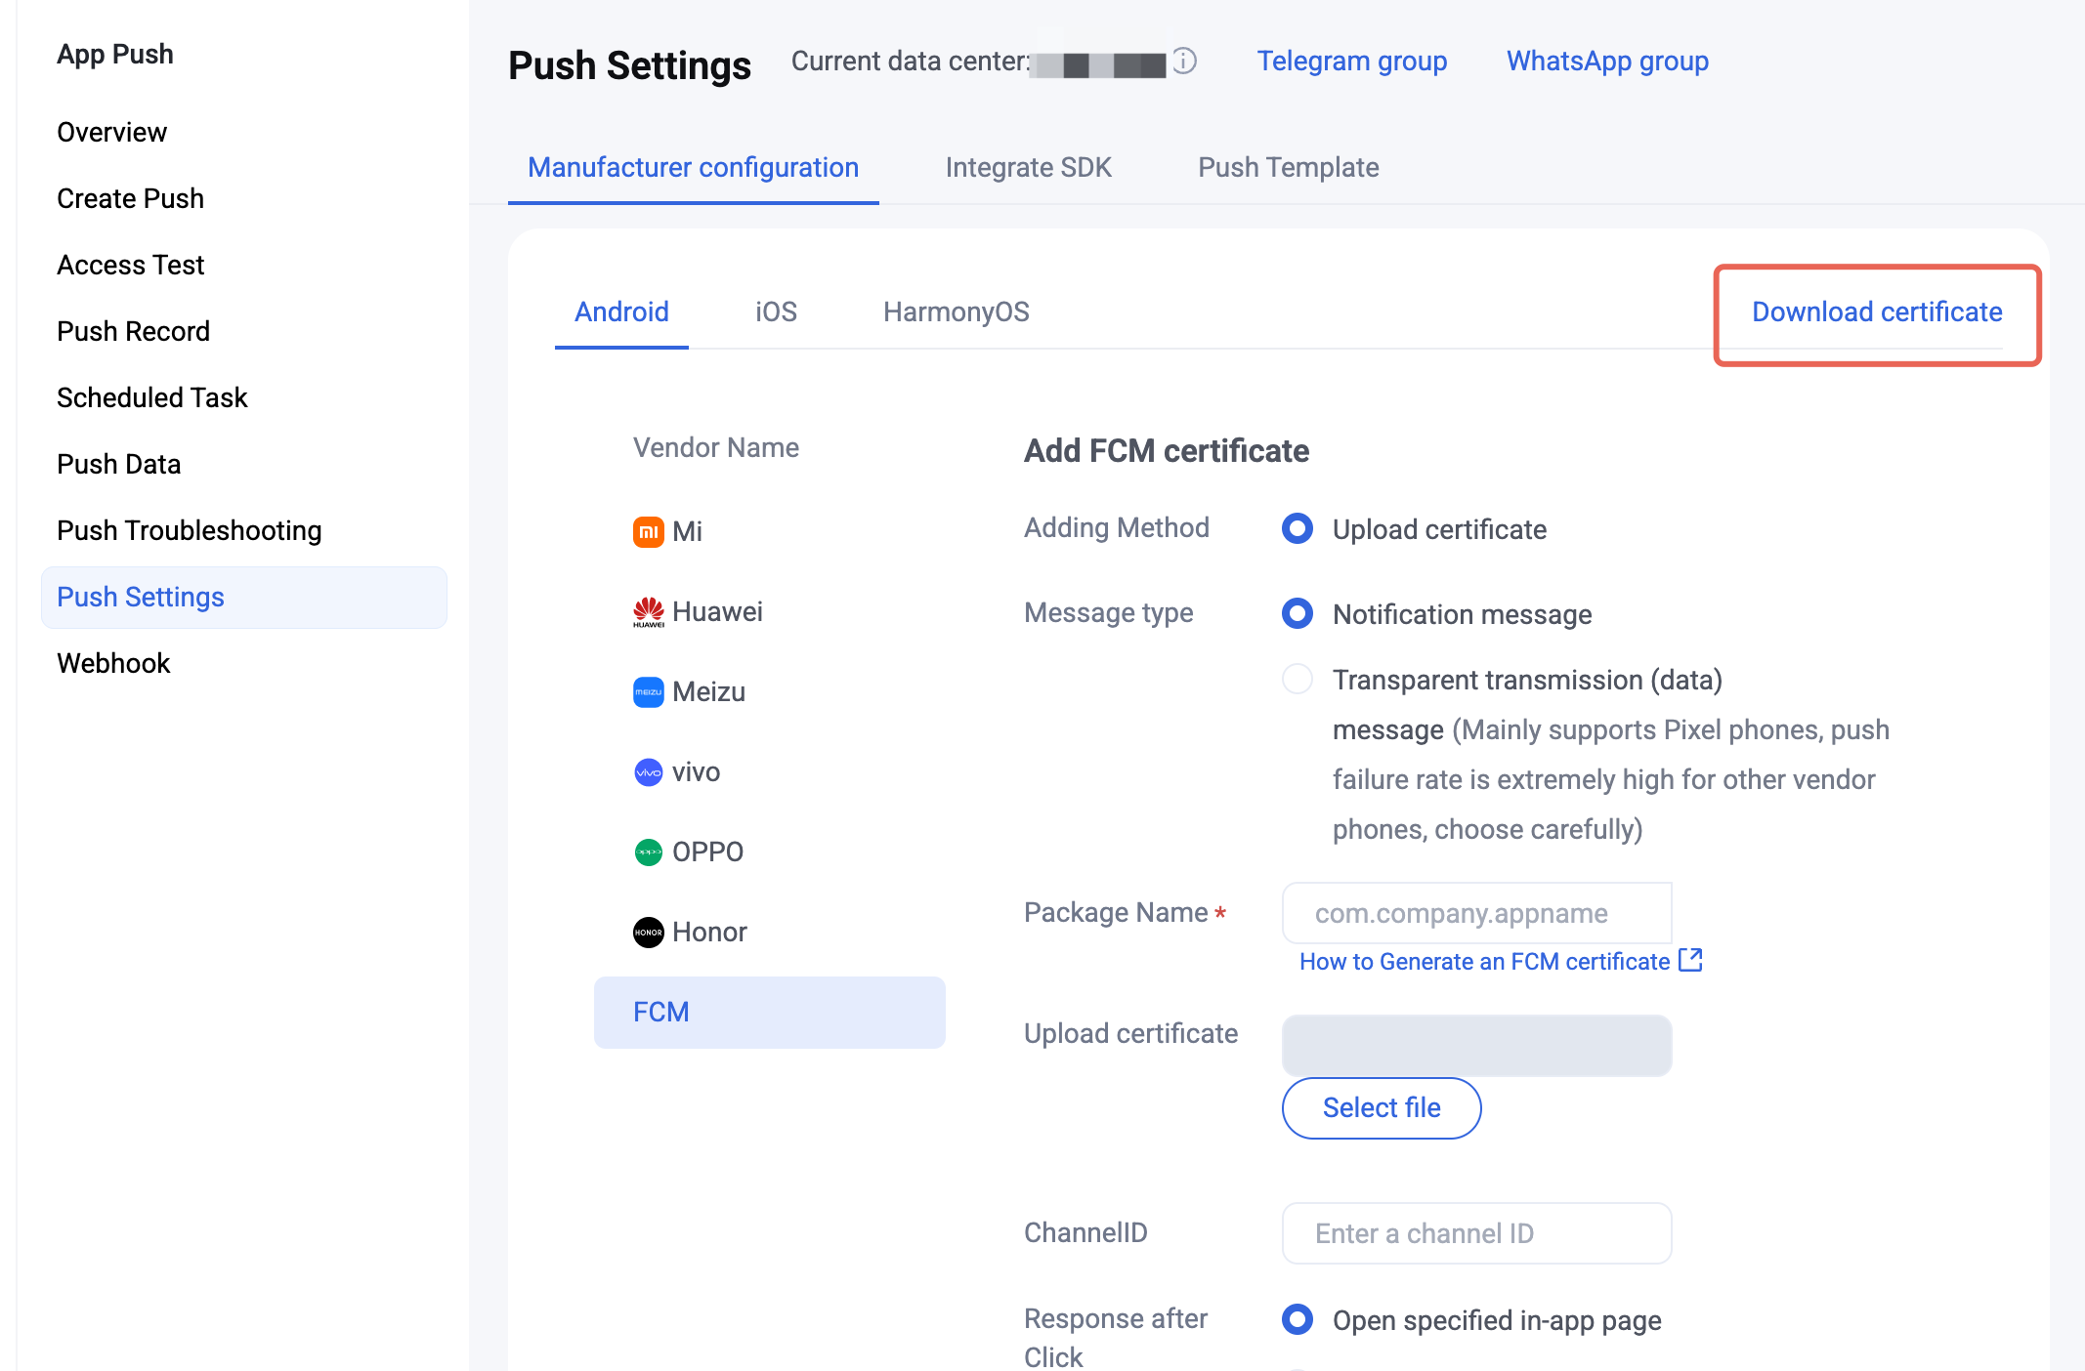Screen dimensions: 2085x1371
Task: Click the Select file button
Action: coord(1381,1108)
